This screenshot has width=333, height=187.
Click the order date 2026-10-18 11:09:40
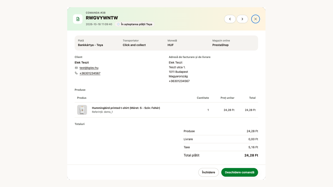point(99,24)
